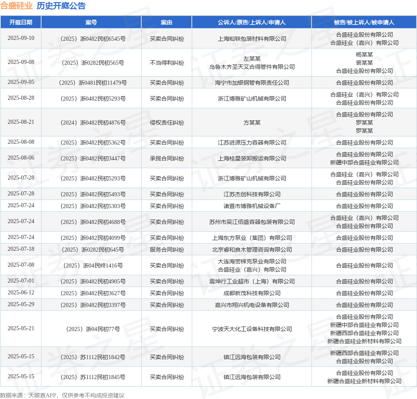Click case number (2025)浙0481民初11479号
417x399 pixels.
(x=93, y=83)
